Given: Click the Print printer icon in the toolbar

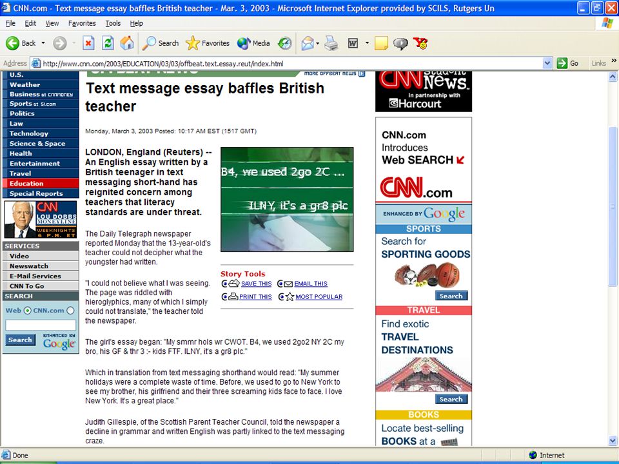Looking at the screenshot, I should 331,43.
